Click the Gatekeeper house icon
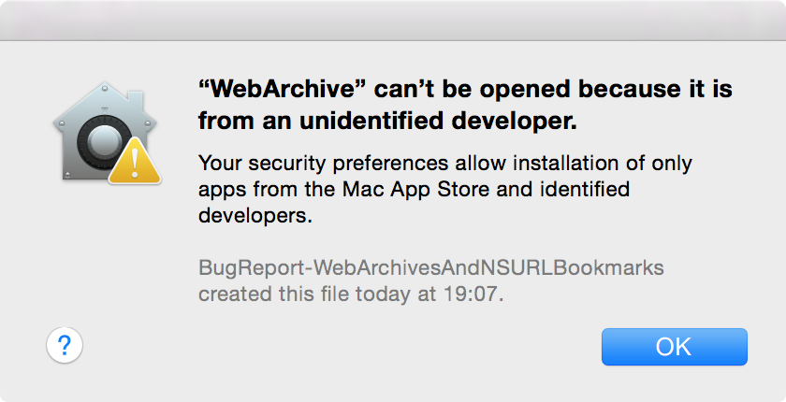The width and height of the screenshot is (786, 402). (x=107, y=133)
